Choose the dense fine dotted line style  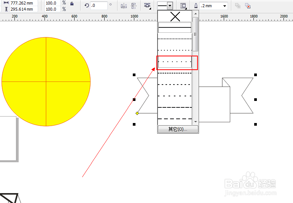click(175, 39)
